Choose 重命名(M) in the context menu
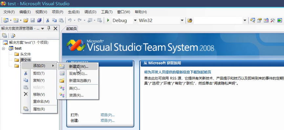This screenshot has width=284, height=130. (39, 101)
